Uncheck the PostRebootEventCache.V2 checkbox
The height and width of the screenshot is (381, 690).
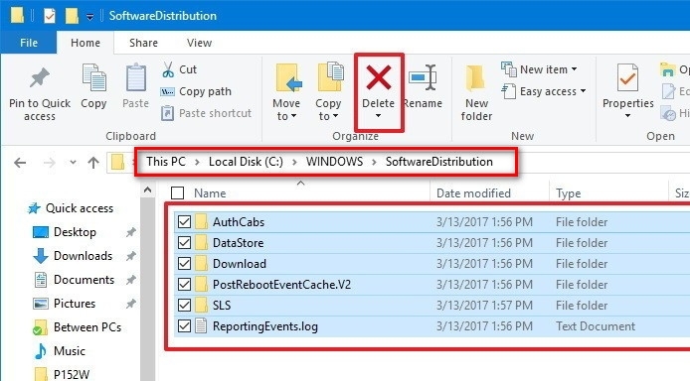click(184, 284)
